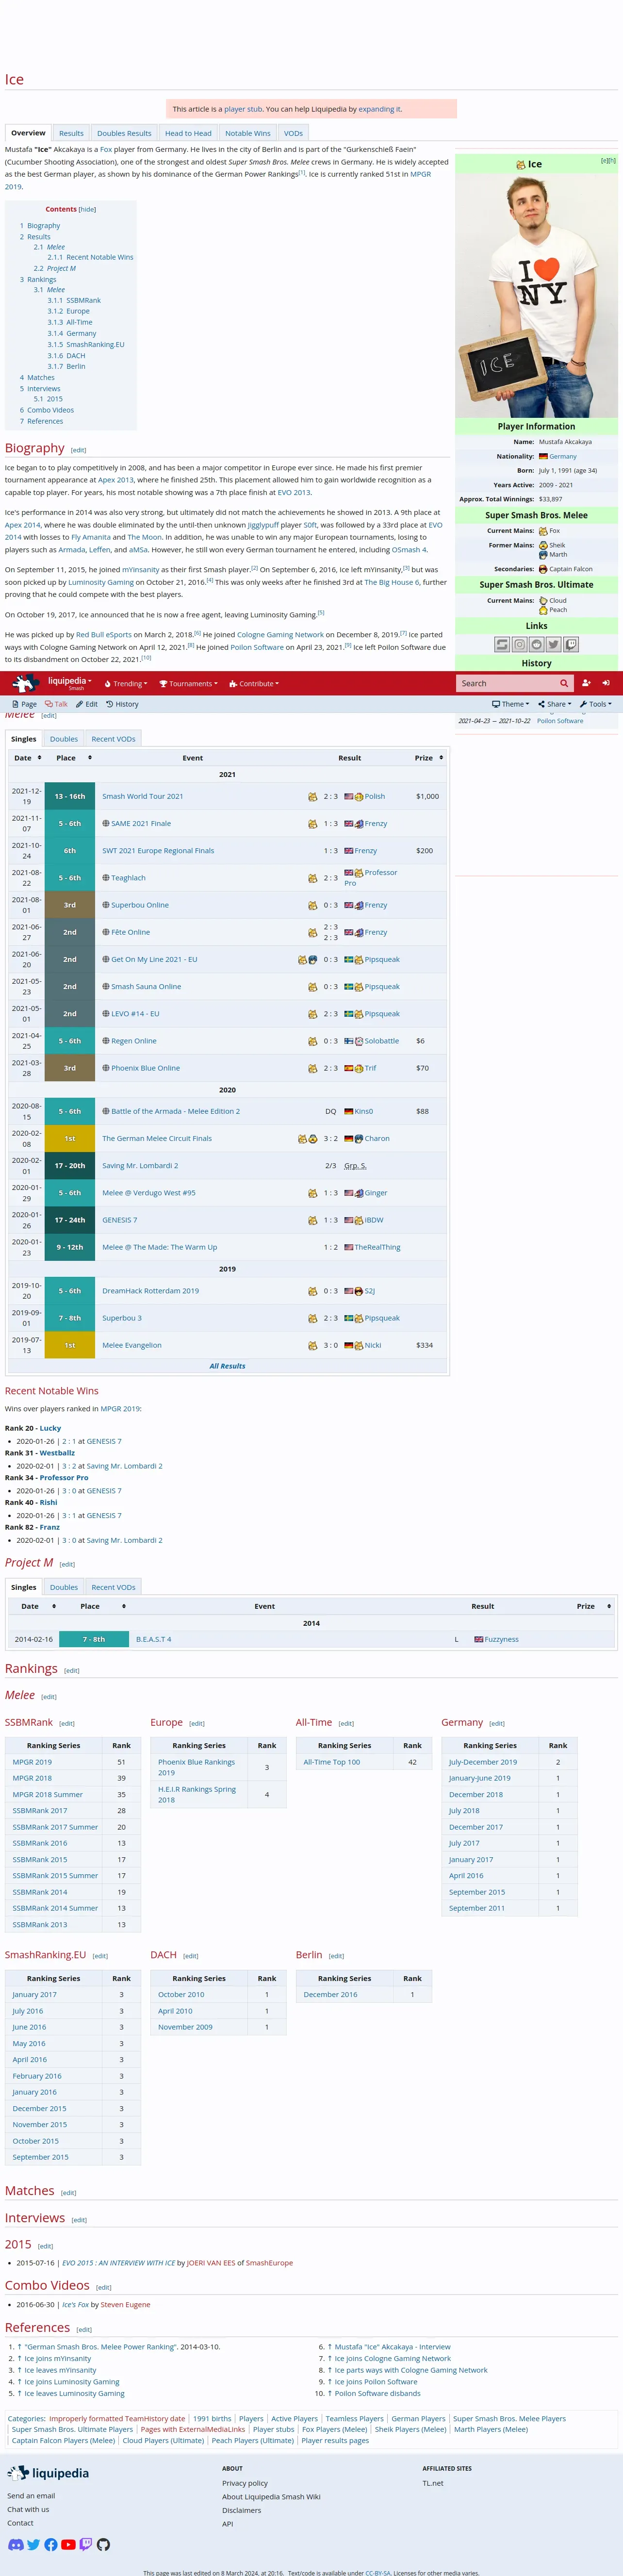
Task: Switch to the Head to Head tab
Action: [x=188, y=133]
